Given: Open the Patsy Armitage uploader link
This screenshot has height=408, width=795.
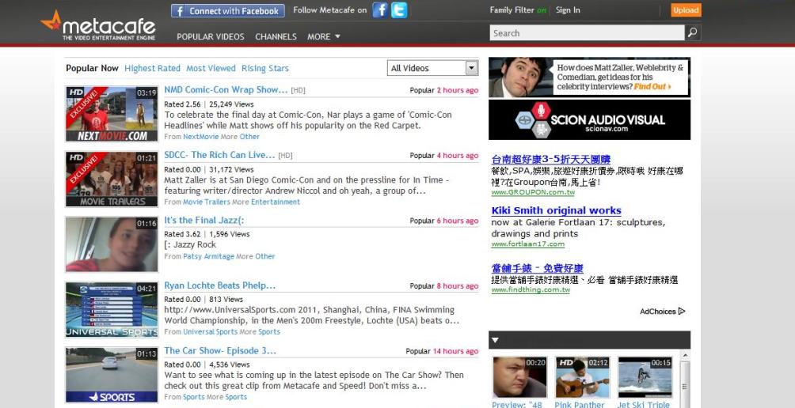Looking at the screenshot, I should tap(208, 257).
